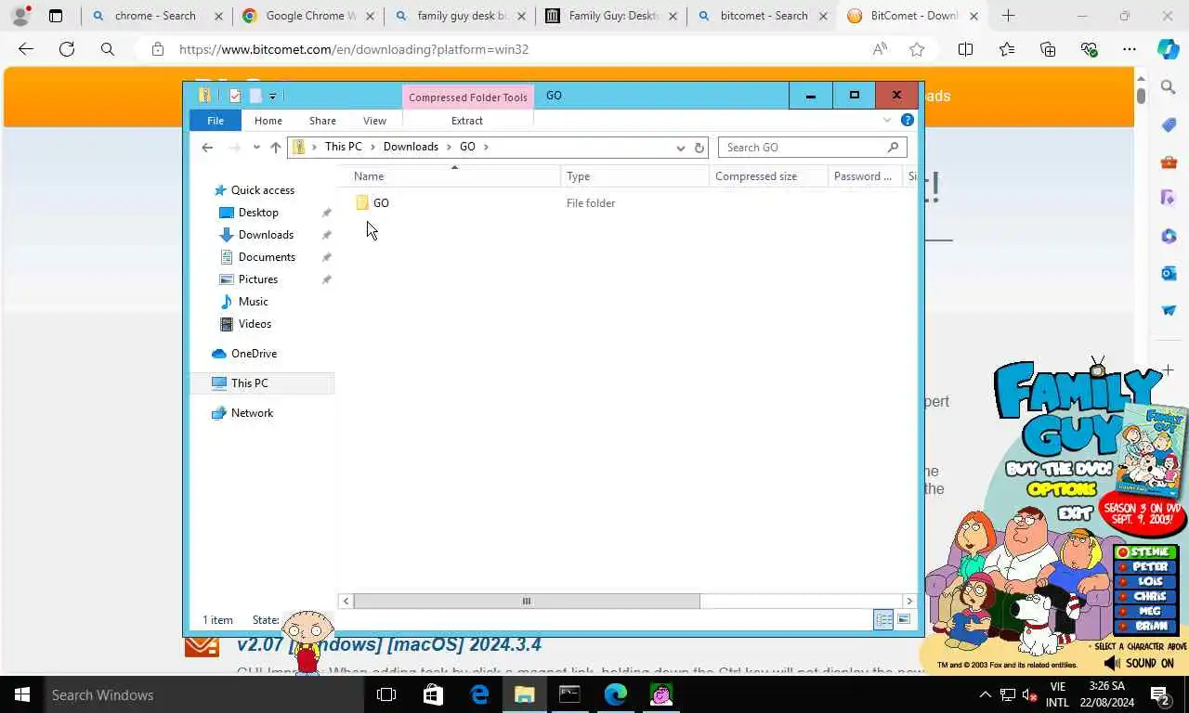Open the Customize Quick Access Toolbar arrow
1189x713 pixels.
[272, 96]
